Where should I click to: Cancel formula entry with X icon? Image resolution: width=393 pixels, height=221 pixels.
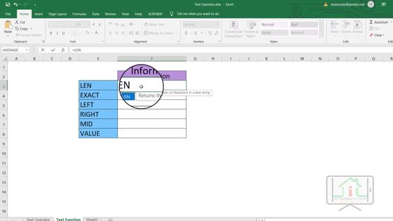[43, 50]
